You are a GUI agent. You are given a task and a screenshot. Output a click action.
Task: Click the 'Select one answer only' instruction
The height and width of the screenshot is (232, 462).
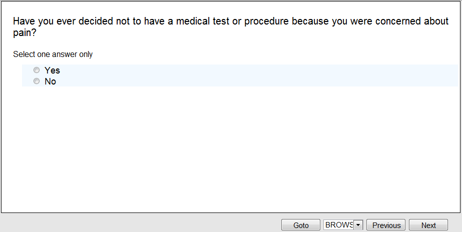coord(53,54)
